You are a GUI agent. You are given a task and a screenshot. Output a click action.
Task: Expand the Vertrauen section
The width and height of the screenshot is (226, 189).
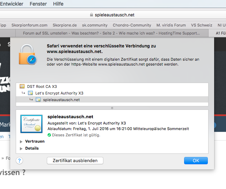pyautogui.click(x=21, y=142)
